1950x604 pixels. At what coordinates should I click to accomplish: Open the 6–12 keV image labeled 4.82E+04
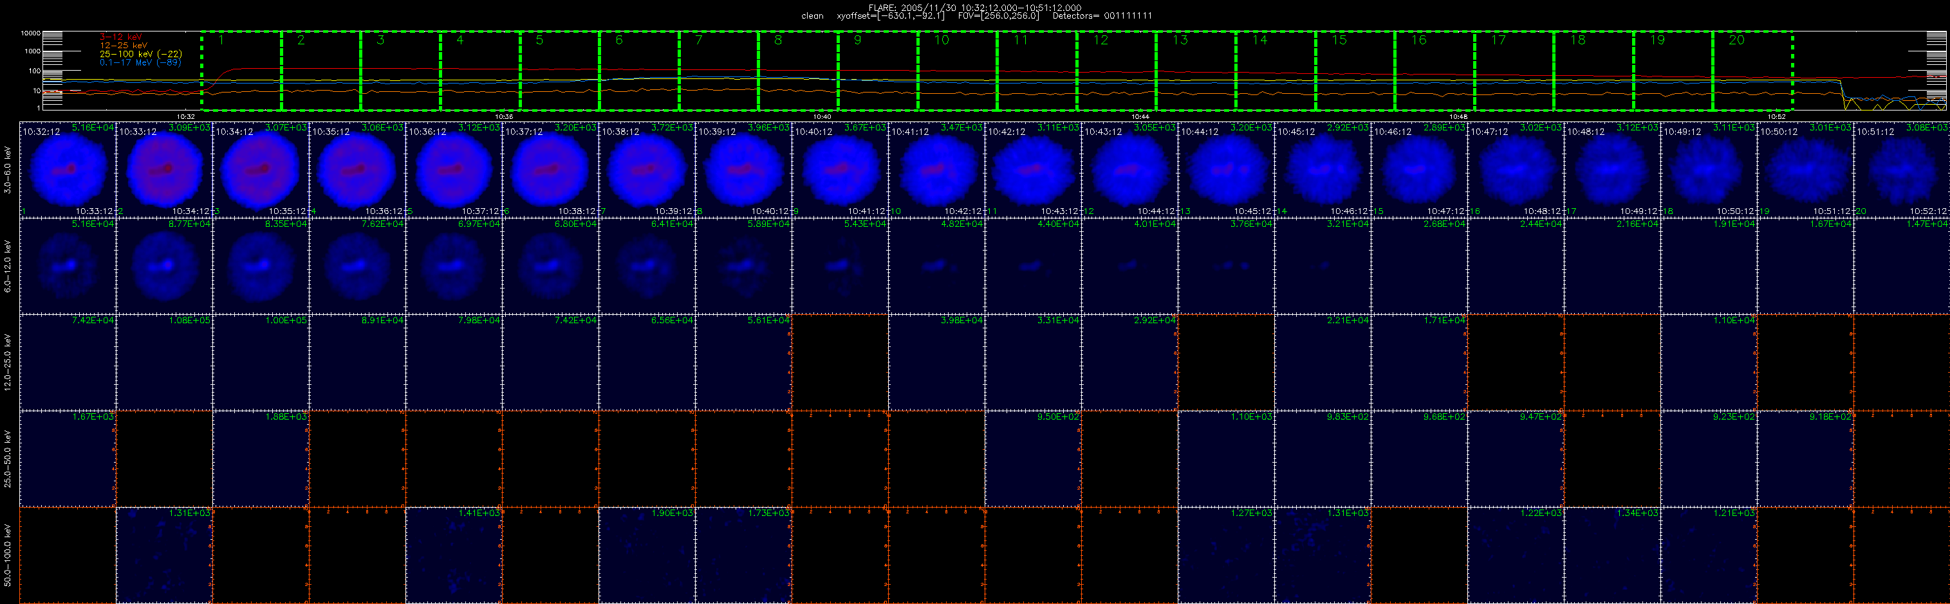pyautogui.click(x=937, y=265)
